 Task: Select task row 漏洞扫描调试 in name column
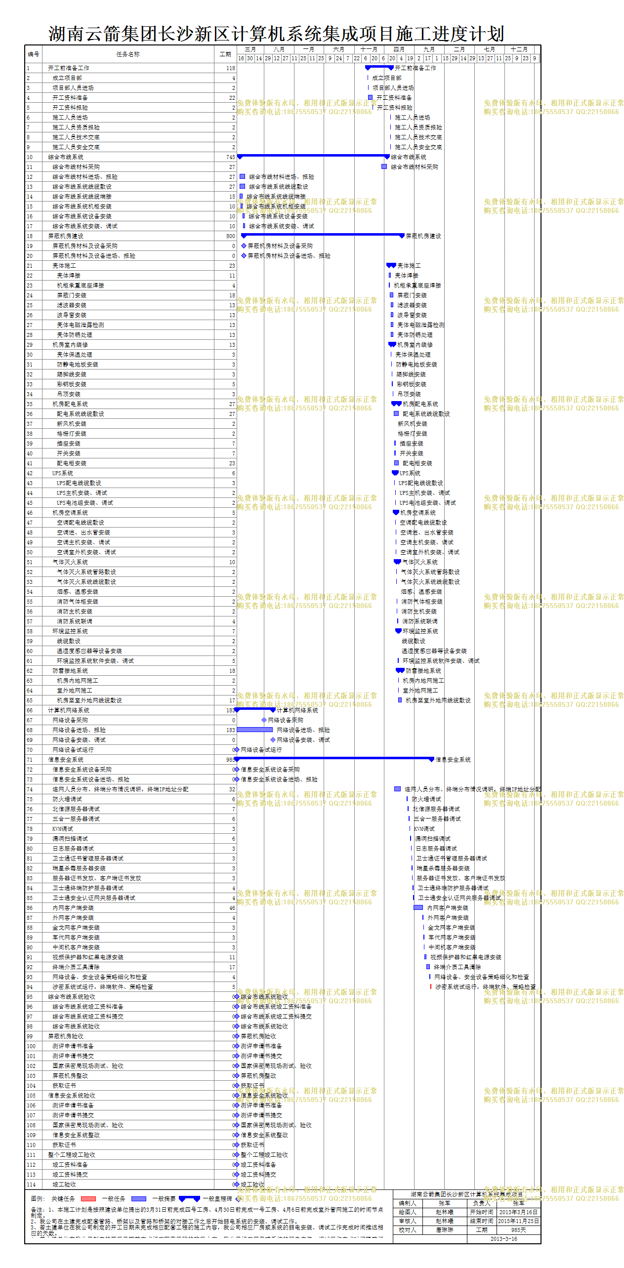coord(127,839)
